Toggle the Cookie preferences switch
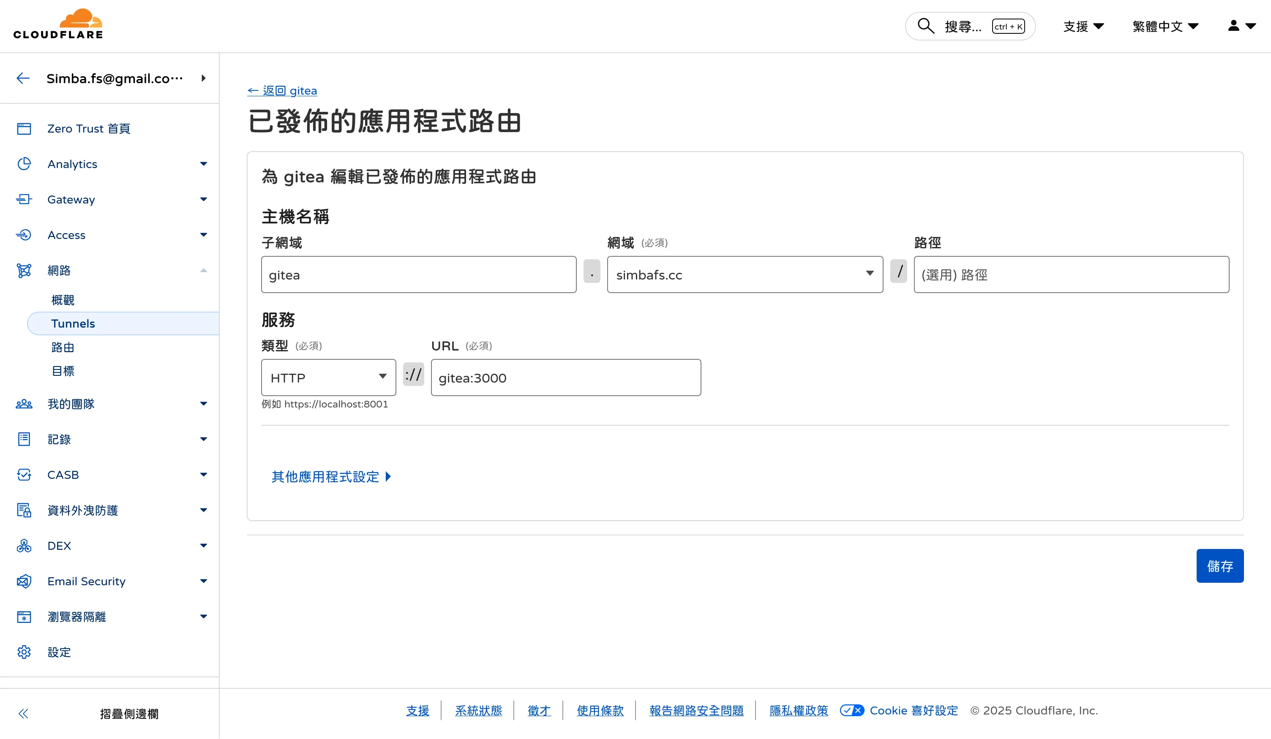 click(851, 710)
